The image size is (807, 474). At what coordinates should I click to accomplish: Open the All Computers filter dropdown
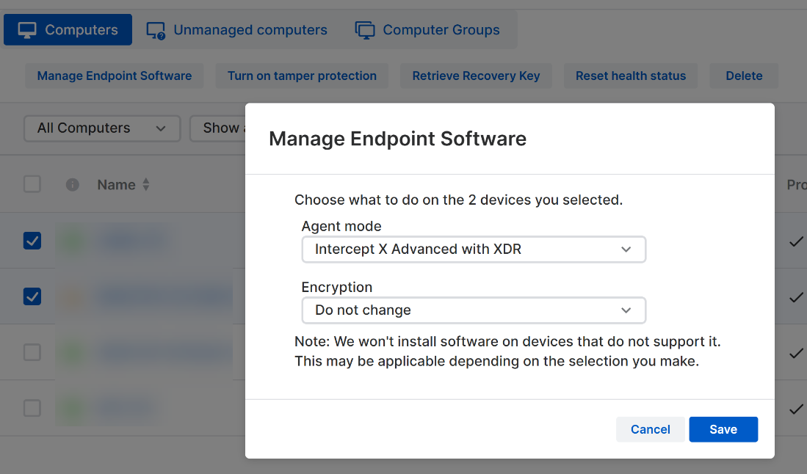[102, 128]
